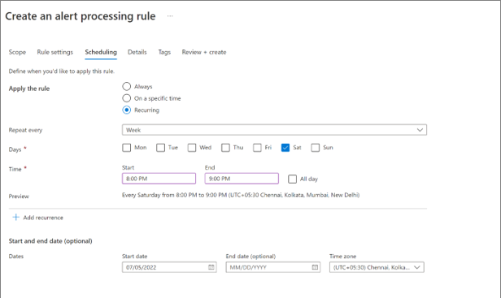The width and height of the screenshot is (501, 298).
Task: Select the Recurring radio button
Action: 127,110
